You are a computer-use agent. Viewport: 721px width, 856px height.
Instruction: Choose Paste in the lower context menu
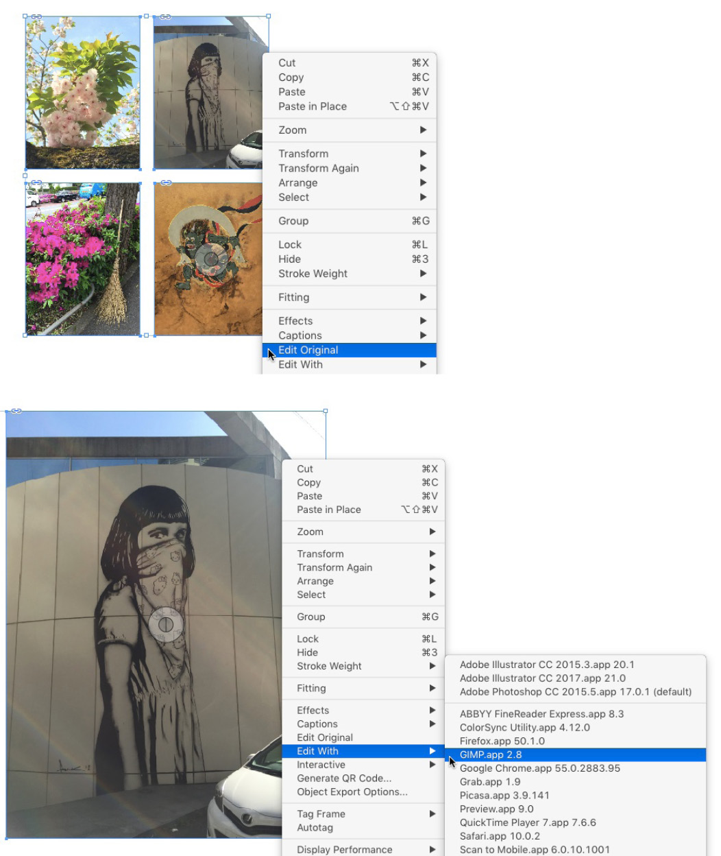point(363,496)
